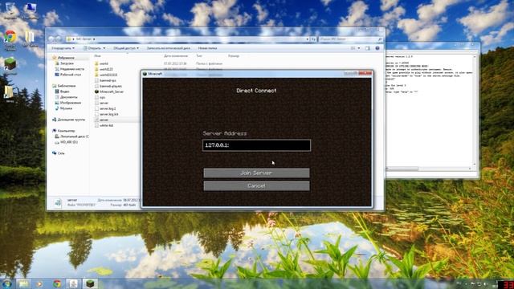The image size is (514, 289).
Task: Open Загрузки in the navigation pane
Action: 67,63
